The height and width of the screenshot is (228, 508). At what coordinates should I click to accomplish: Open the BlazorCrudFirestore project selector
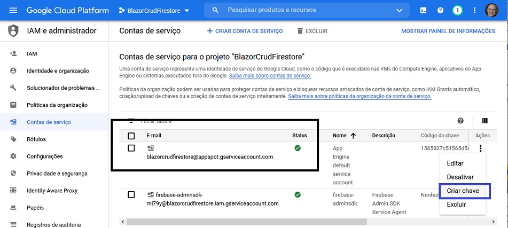[x=154, y=11]
